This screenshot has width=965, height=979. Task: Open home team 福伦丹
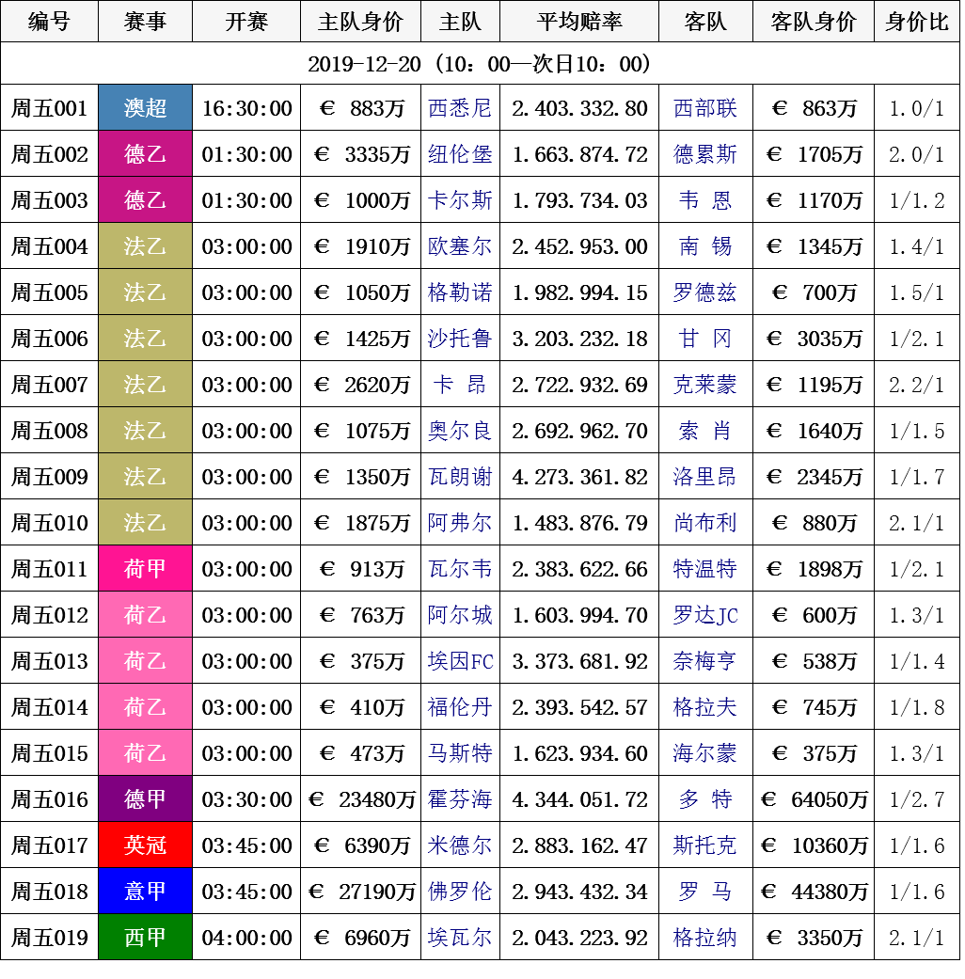[x=460, y=707]
